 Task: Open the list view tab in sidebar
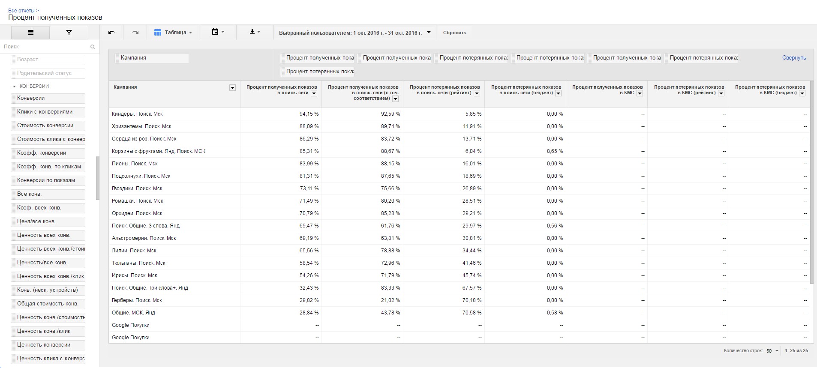point(30,33)
